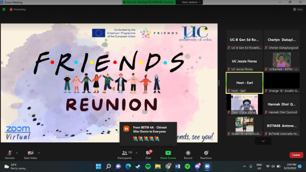Select Cherlyn Duhaylungsod participant tile
Viewport: 306px width, 172px height.
[281, 40]
